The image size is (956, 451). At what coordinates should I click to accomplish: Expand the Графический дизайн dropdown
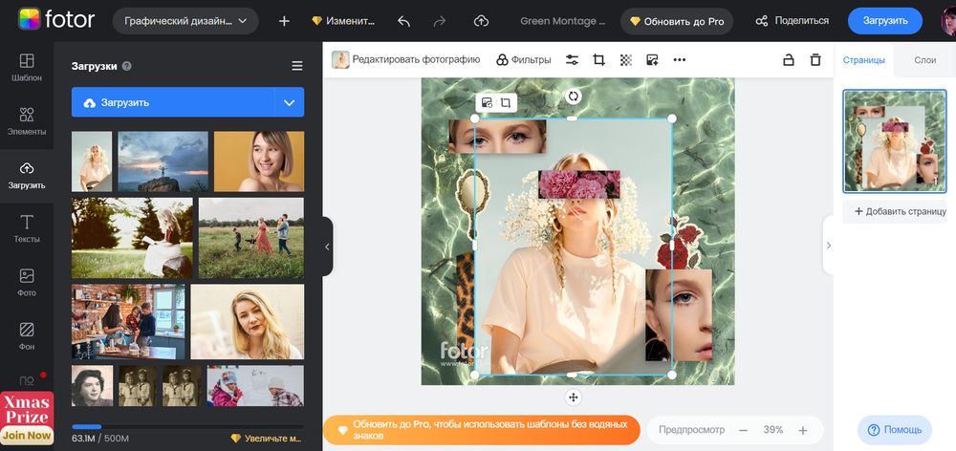[185, 21]
